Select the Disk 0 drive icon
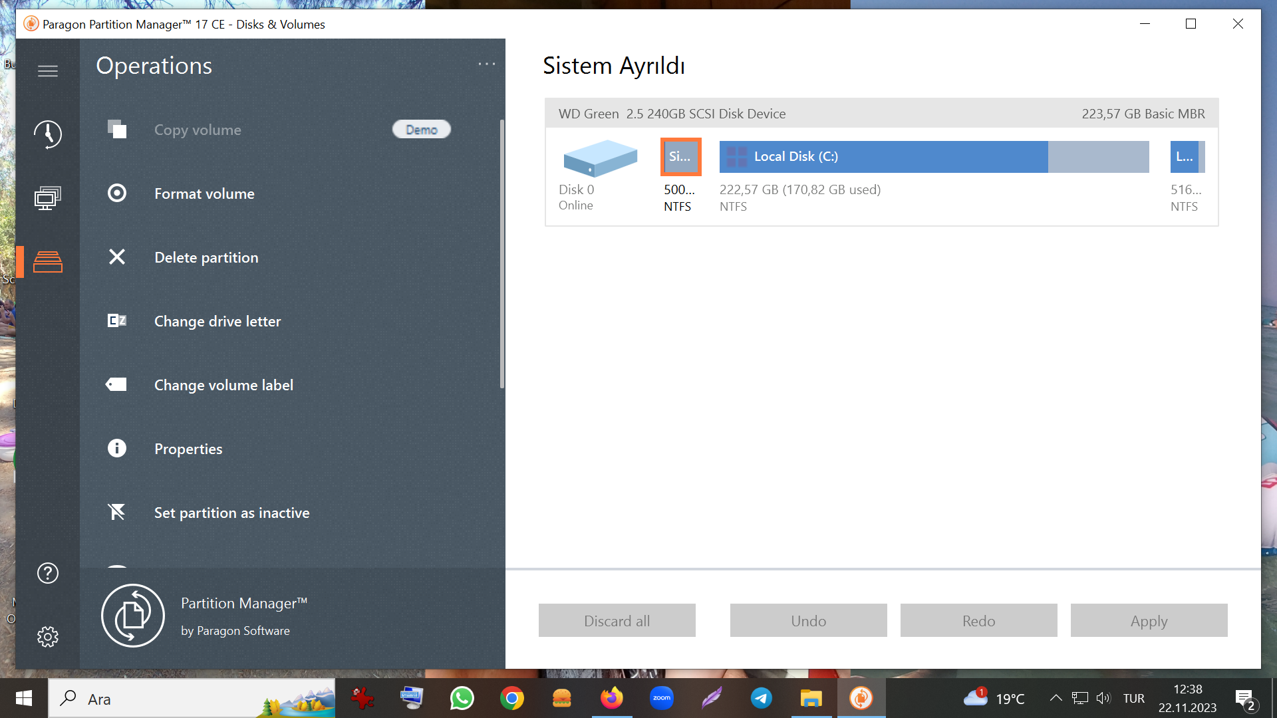Screen dimensions: 1277x718 coord(600,158)
